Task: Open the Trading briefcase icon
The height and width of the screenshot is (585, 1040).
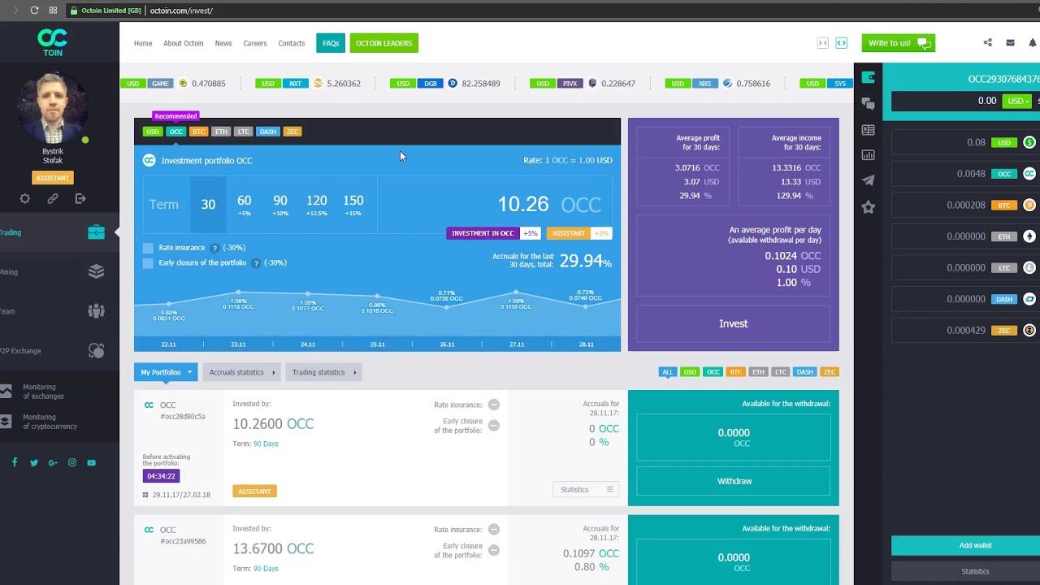Action: 96,232
